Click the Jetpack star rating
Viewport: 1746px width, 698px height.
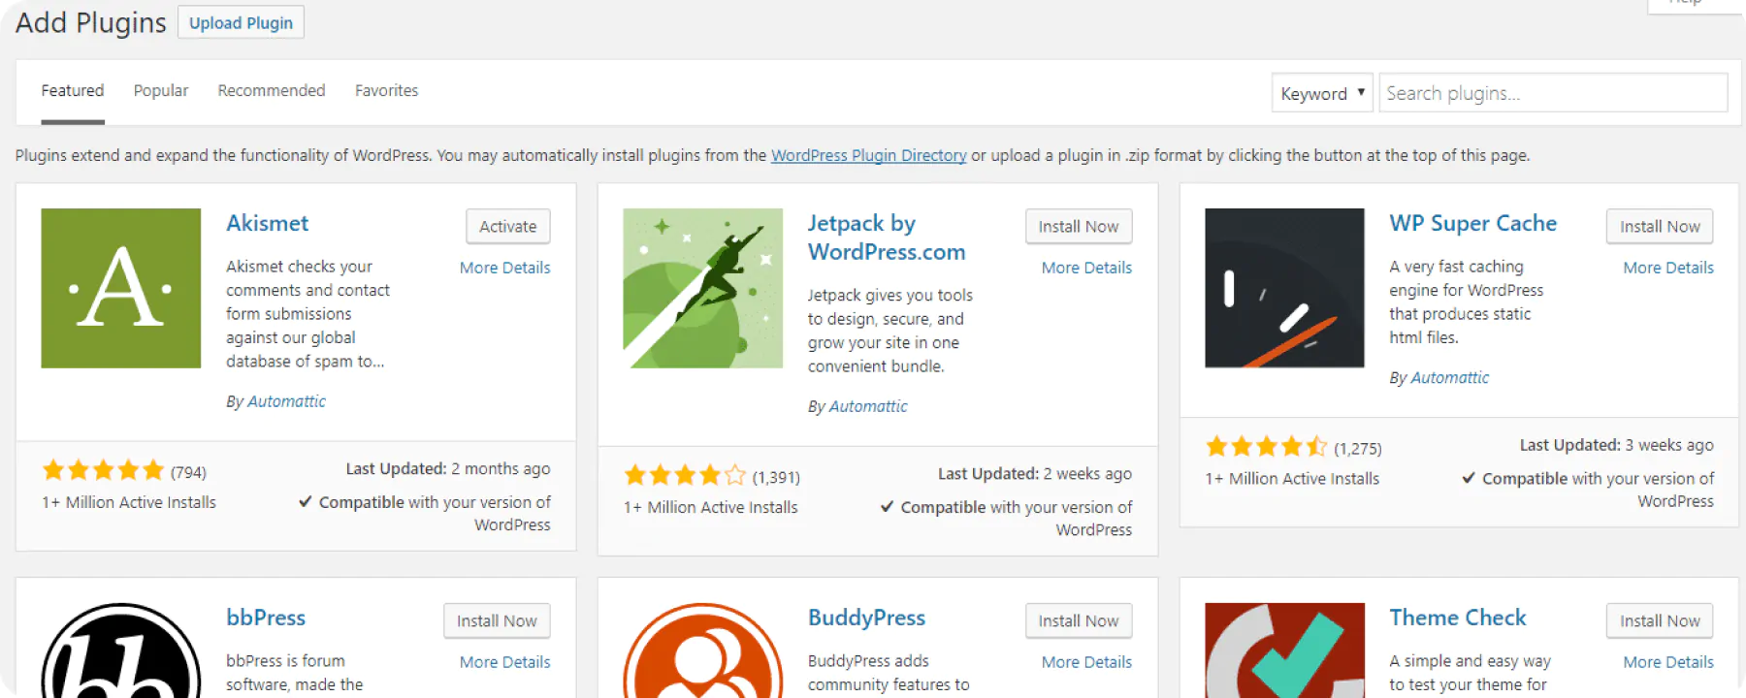tap(685, 476)
